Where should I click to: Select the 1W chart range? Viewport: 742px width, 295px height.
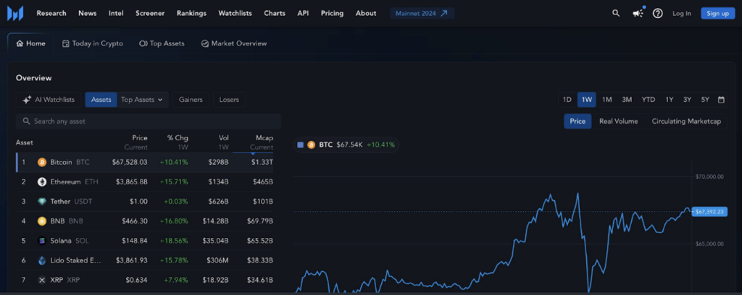[587, 100]
